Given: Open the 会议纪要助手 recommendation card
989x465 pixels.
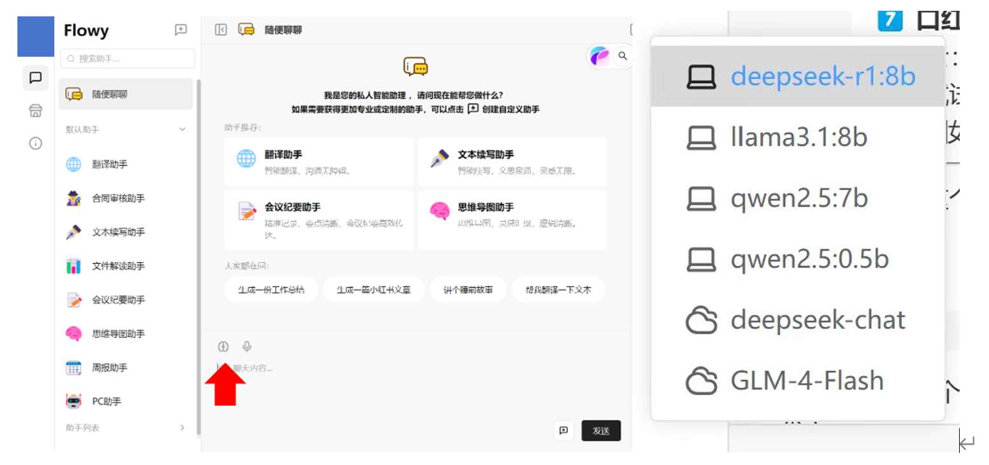Looking at the screenshot, I should pyautogui.click(x=318, y=220).
